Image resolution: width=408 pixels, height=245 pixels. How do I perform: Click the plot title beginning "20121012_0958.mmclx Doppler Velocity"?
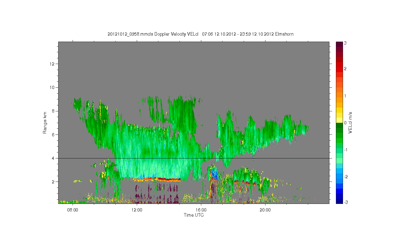[200, 34]
